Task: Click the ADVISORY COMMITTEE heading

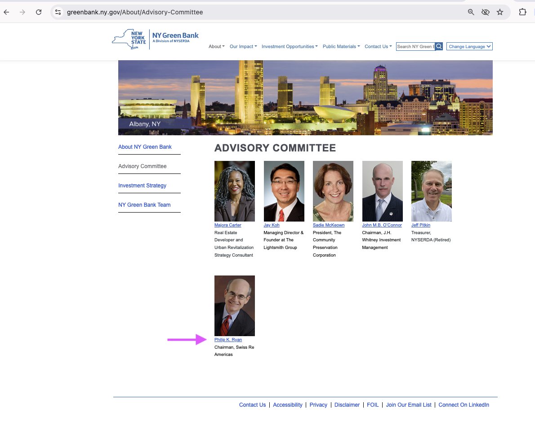Action: pyautogui.click(x=275, y=148)
